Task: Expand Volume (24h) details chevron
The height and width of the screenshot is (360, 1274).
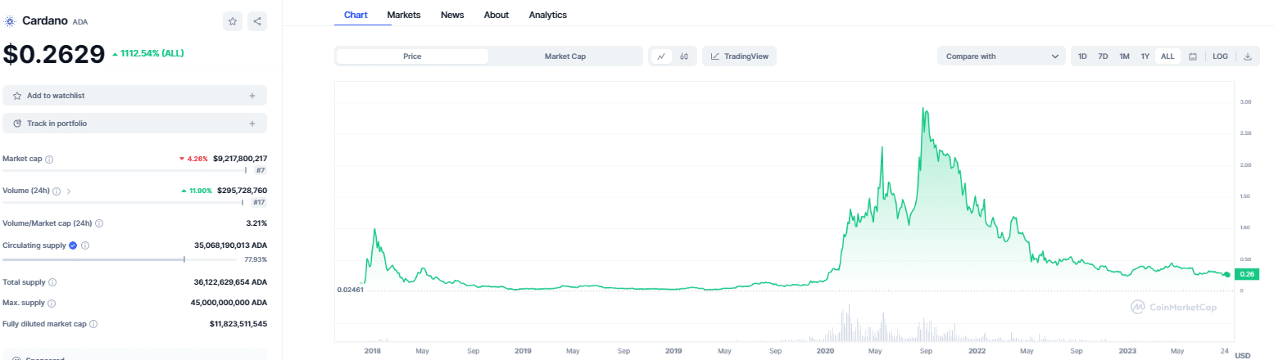Action: tap(69, 191)
